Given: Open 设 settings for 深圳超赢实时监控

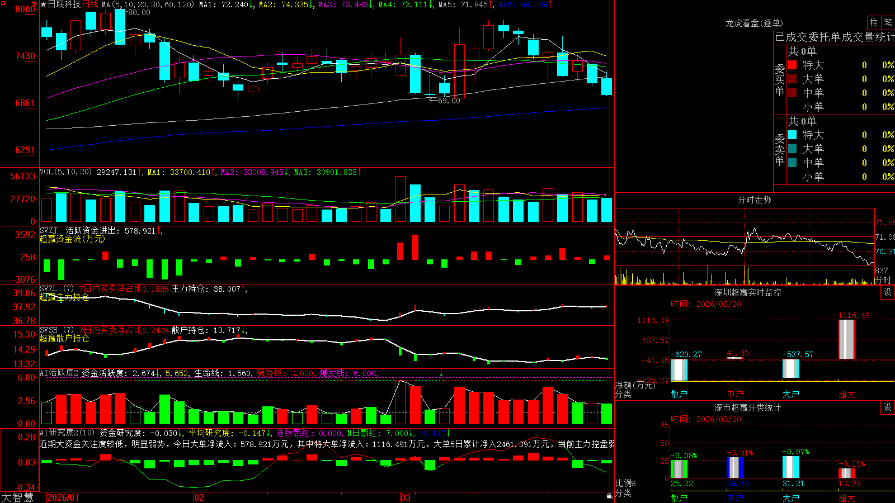Looking at the screenshot, I should point(888,292).
